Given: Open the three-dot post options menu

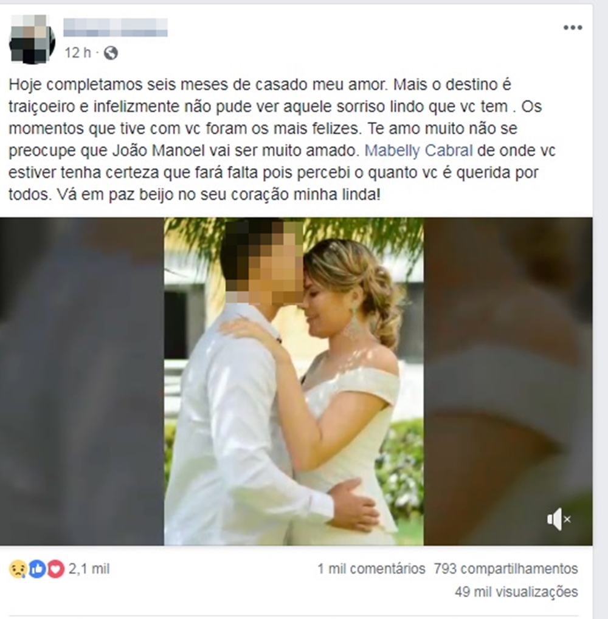Looking at the screenshot, I should pos(573,27).
